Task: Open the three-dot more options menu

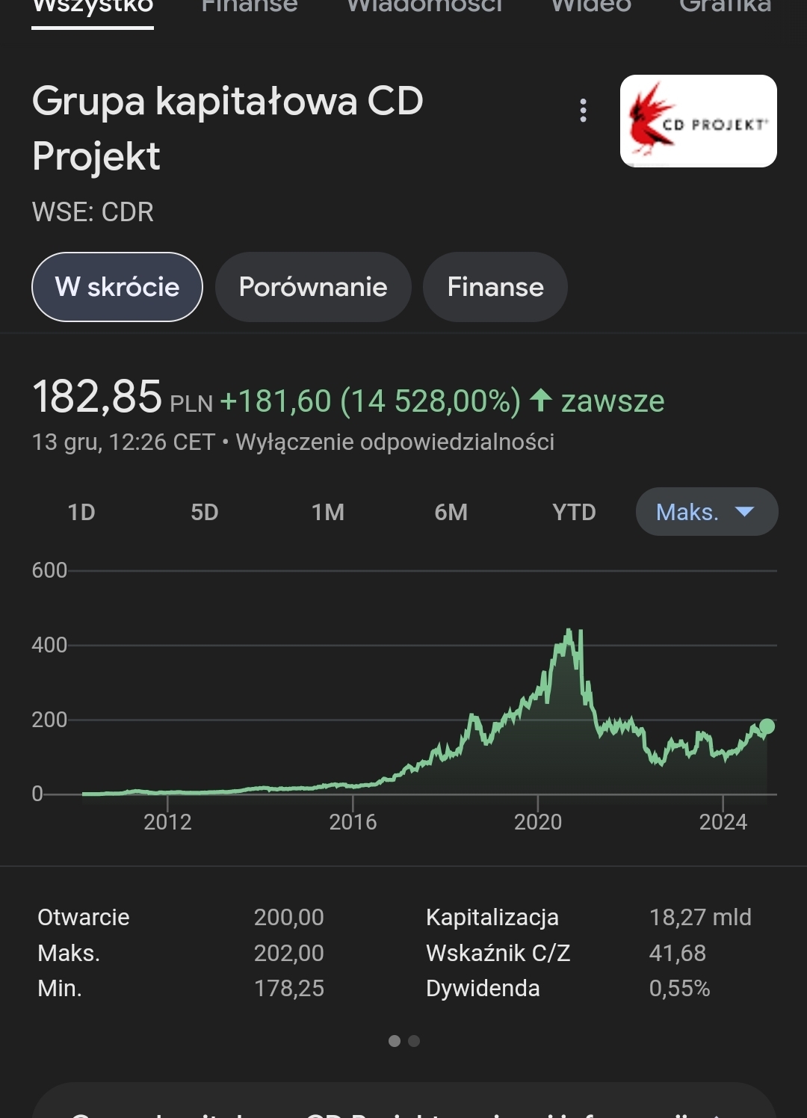Action: 584,111
